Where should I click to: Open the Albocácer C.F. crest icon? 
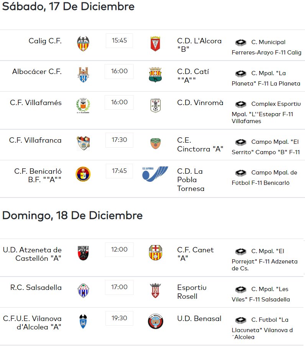84,74
